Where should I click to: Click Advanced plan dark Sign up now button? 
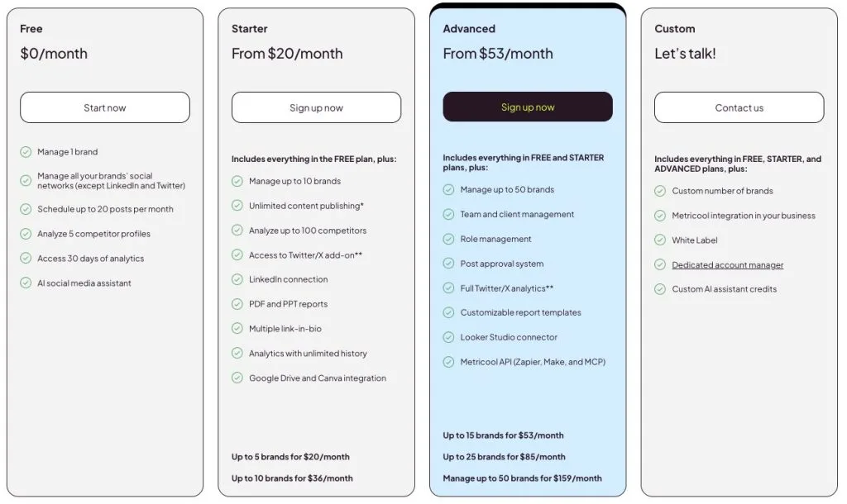pyautogui.click(x=528, y=107)
